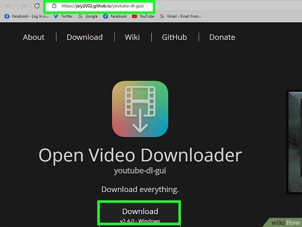Image resolution: width=302 pixels, height=227 pixels.
Task: Click the lock icon in address bar
Action: [54, 5]
